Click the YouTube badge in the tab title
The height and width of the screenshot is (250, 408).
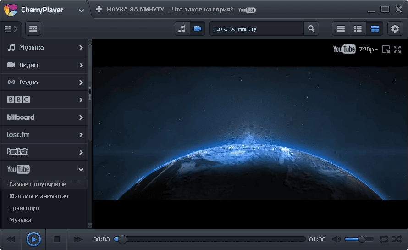coord(247,10)
